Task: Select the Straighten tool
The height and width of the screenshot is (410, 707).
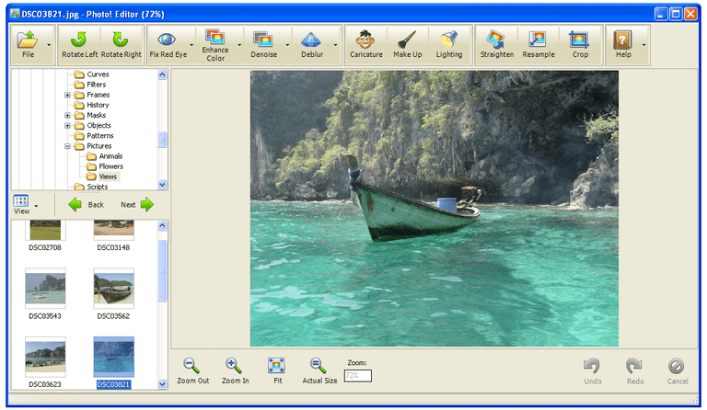Action: point(497,45)
